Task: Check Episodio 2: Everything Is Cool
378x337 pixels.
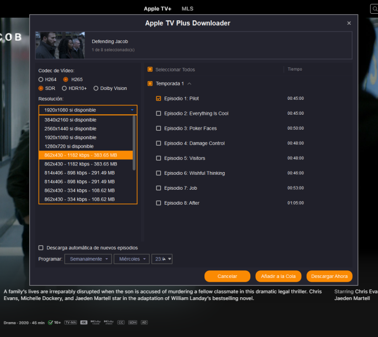Action: pos(159,114)
